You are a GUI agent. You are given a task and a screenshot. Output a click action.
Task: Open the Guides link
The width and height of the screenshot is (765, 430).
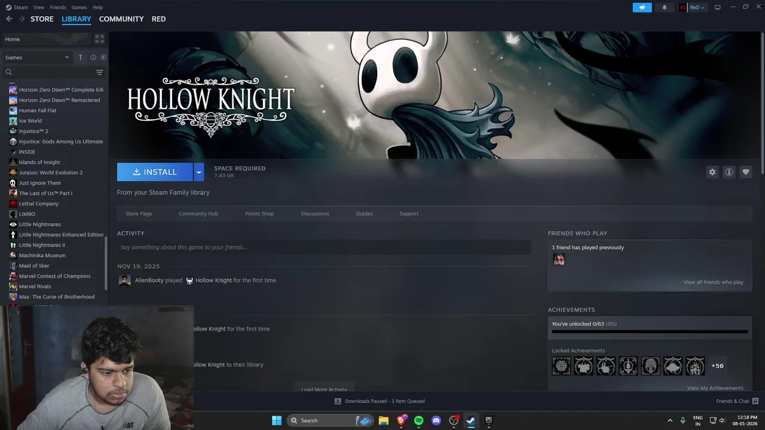coord(364,214)
